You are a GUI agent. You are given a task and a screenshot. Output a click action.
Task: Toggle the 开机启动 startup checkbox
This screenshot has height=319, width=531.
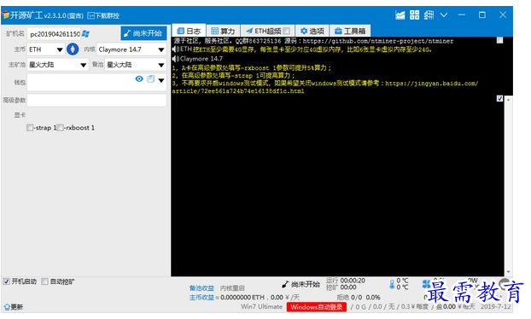point(6,281)
